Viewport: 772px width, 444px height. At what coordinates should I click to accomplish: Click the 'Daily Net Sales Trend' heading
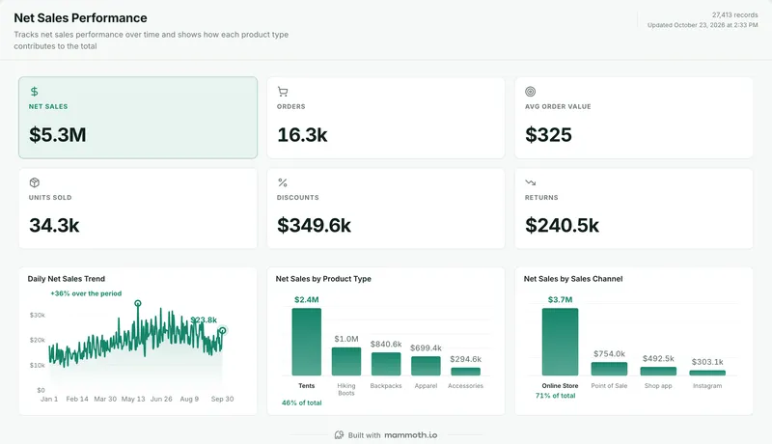(67, 279)
